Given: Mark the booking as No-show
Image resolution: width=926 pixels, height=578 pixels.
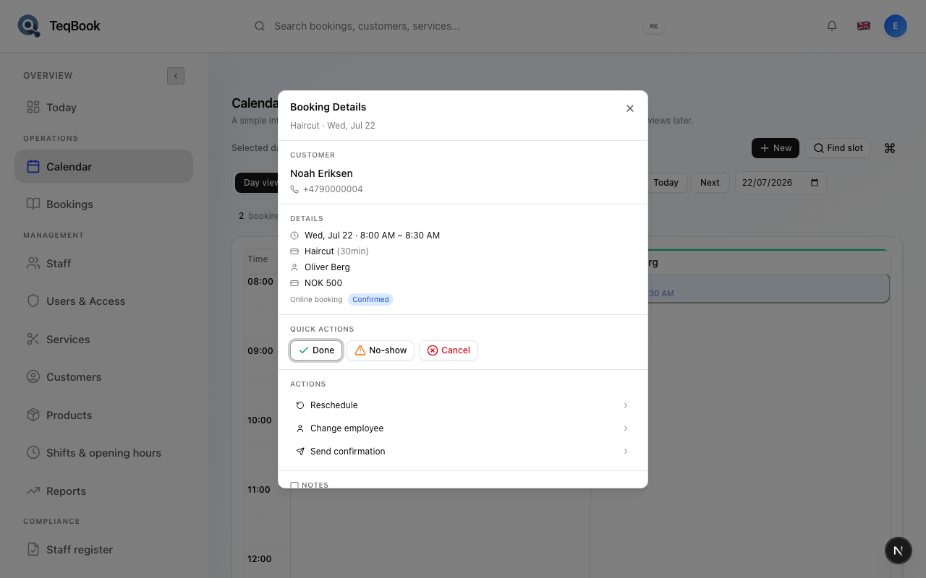Looking at the screenshot, I should [x=381, y=350].
